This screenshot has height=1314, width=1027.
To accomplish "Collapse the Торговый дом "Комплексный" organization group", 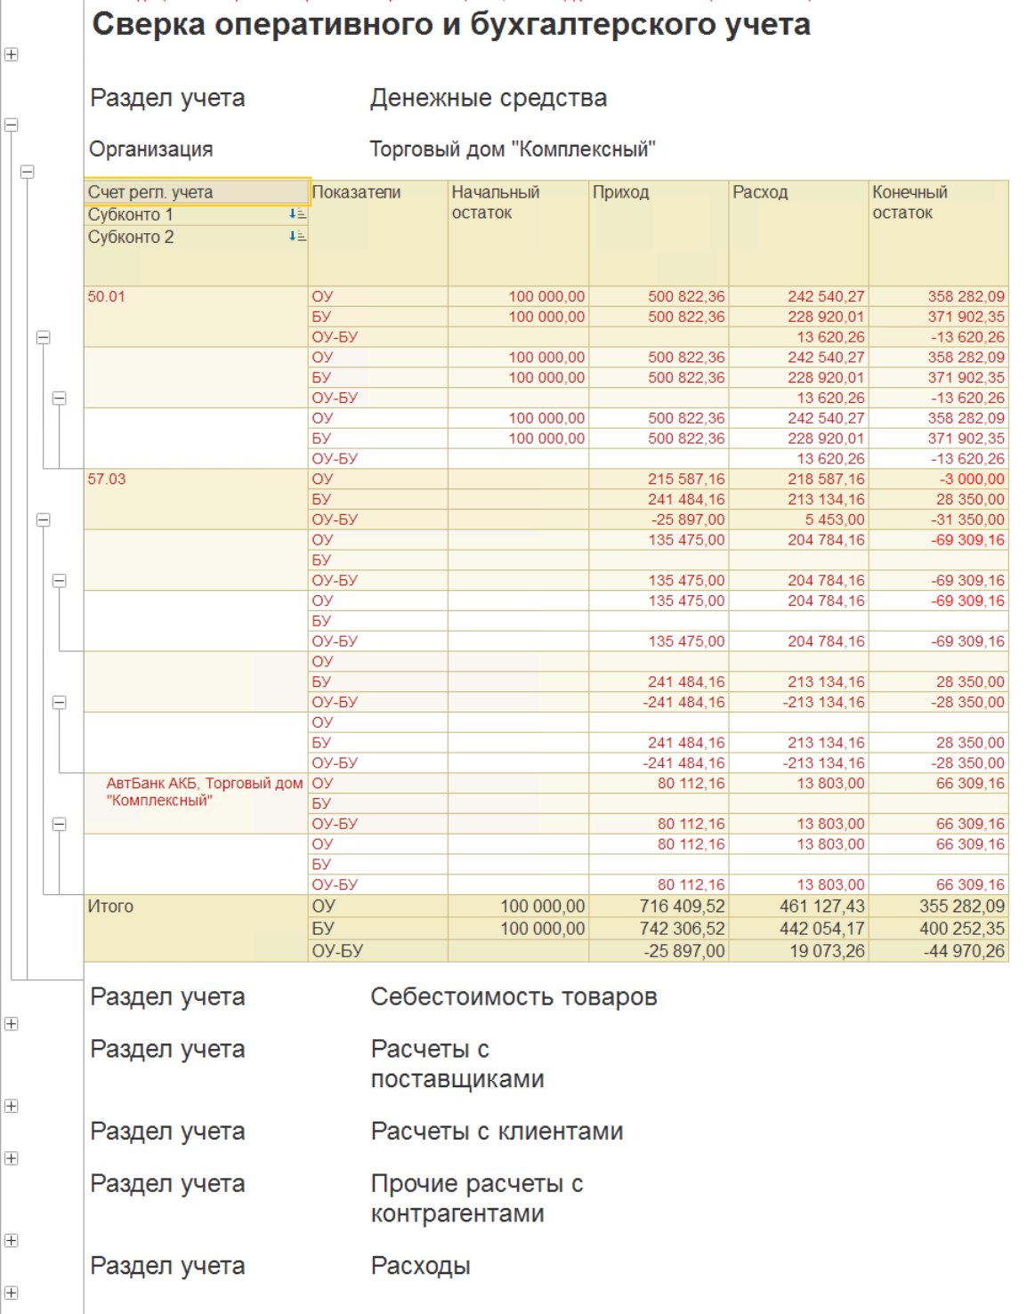I will [x=28, y=172].
